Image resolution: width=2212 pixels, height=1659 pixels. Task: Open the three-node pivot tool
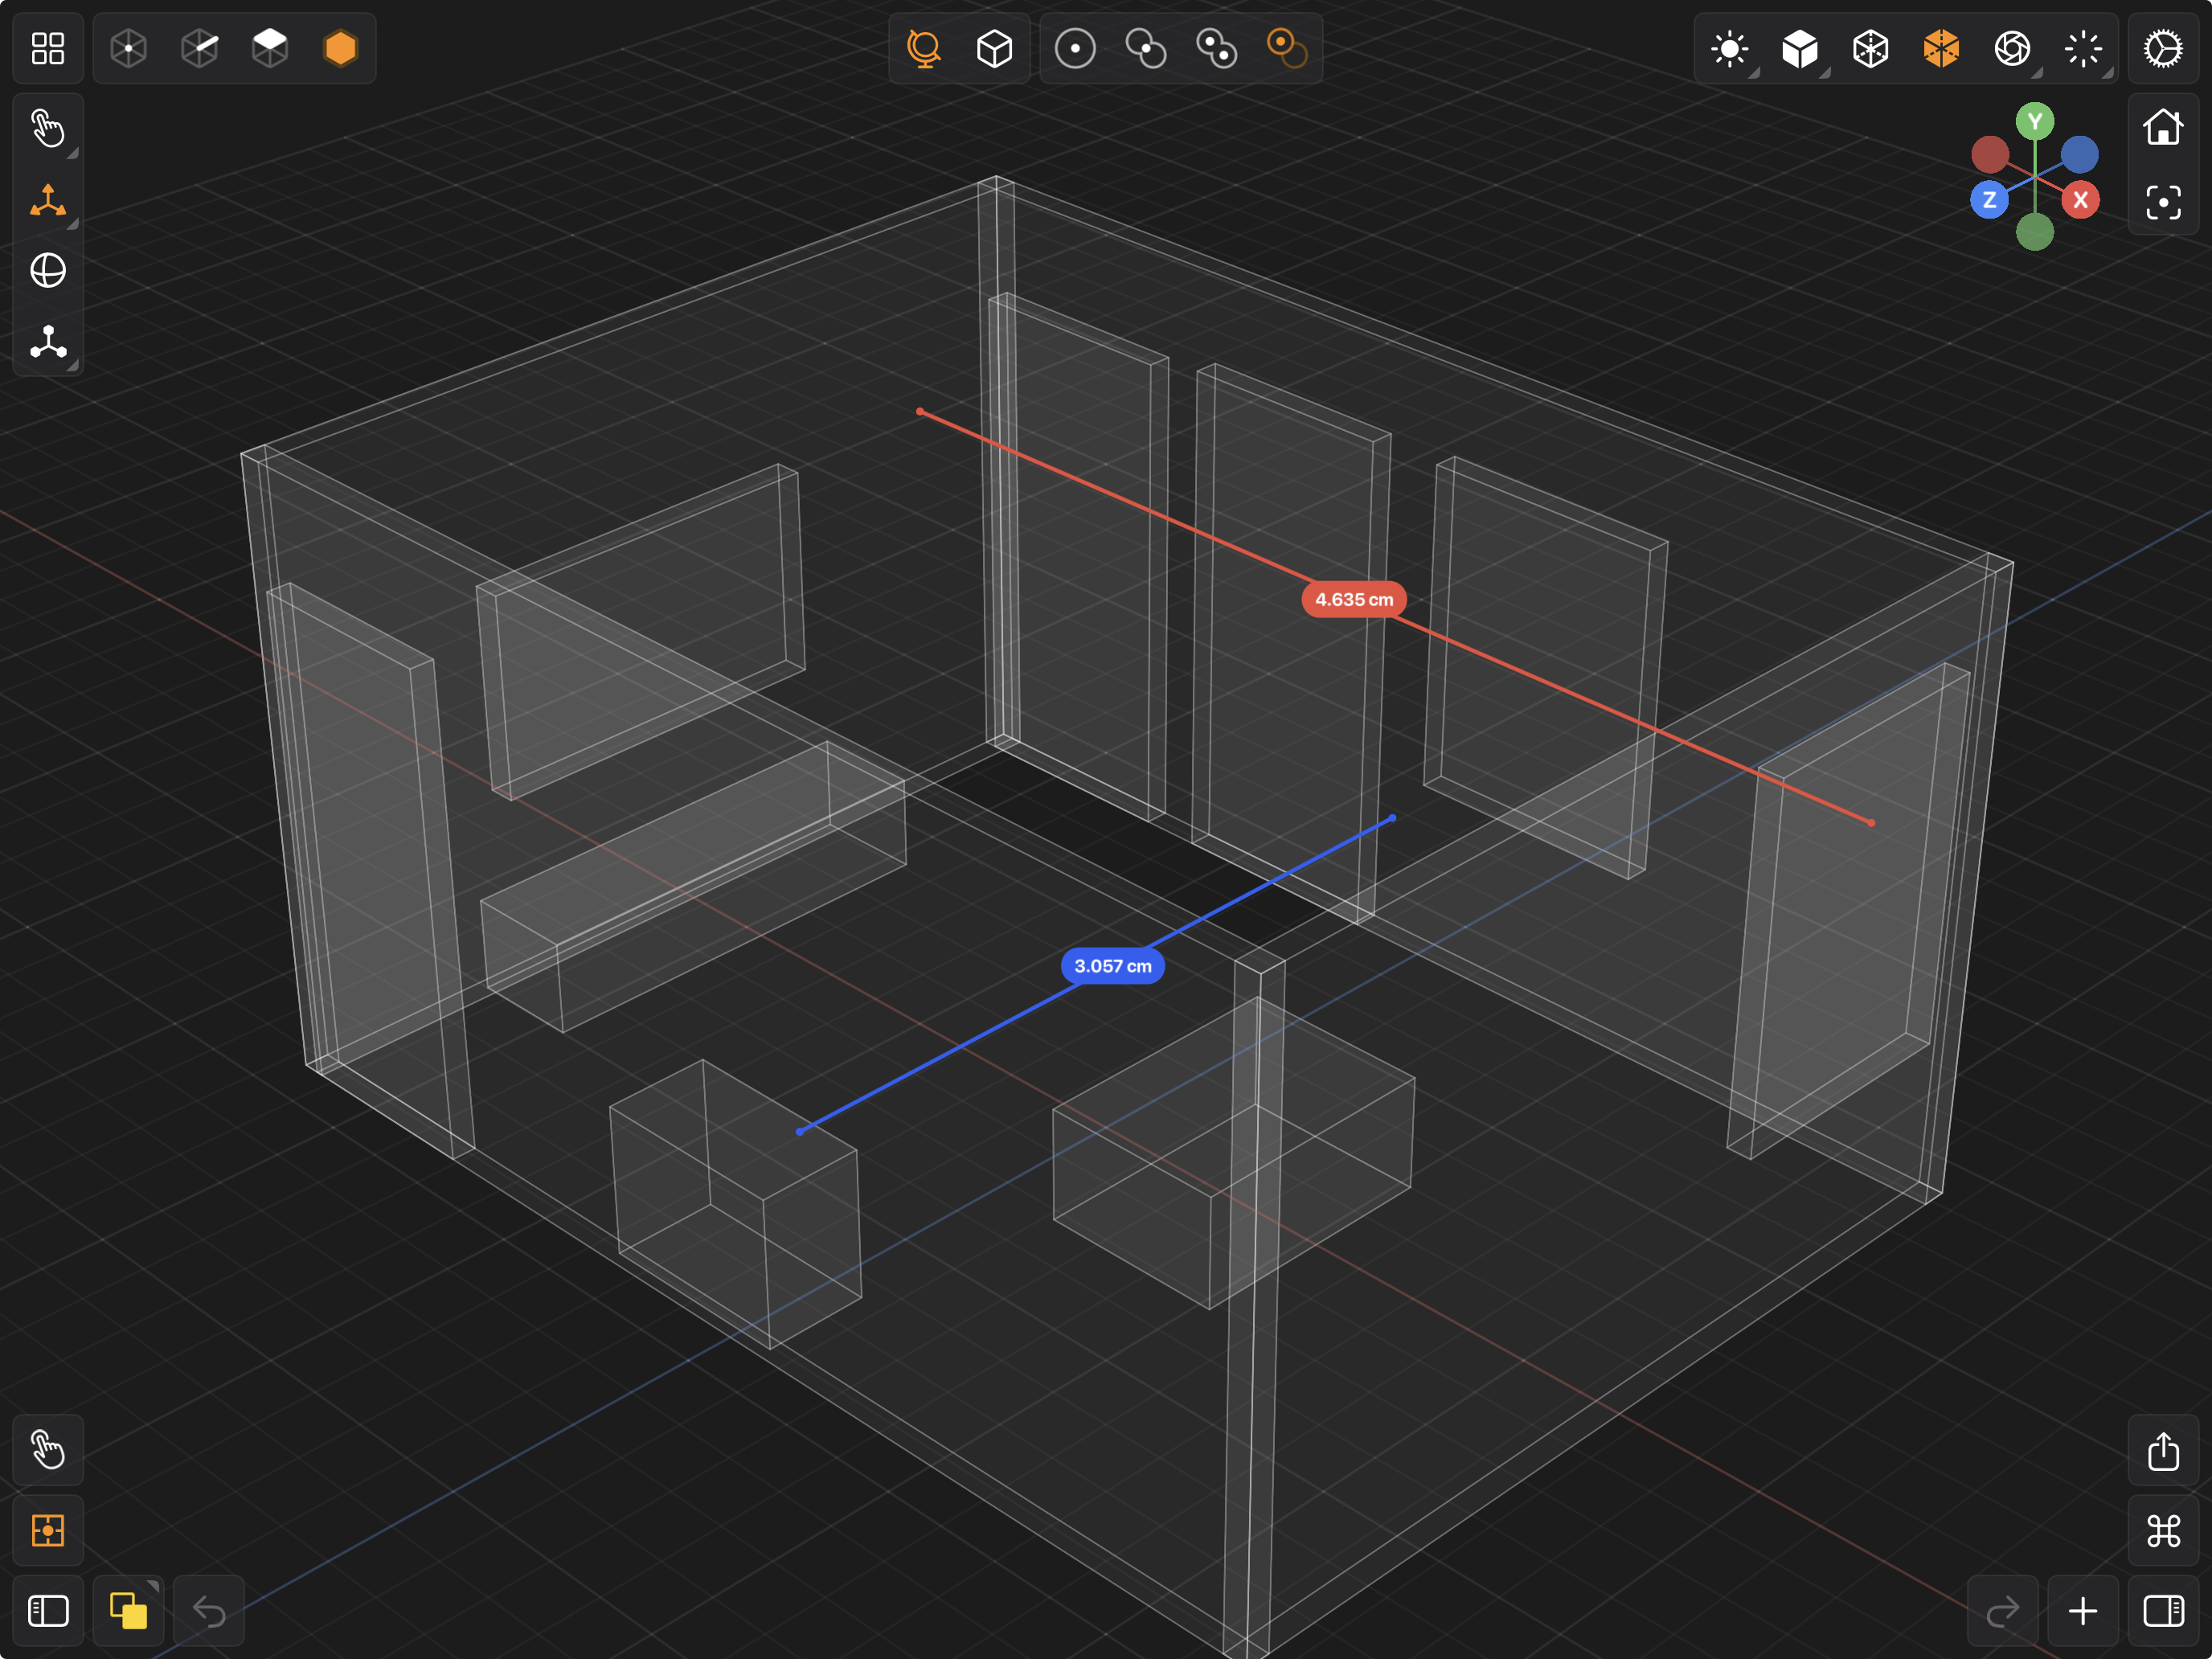click(x=48, y=341)
